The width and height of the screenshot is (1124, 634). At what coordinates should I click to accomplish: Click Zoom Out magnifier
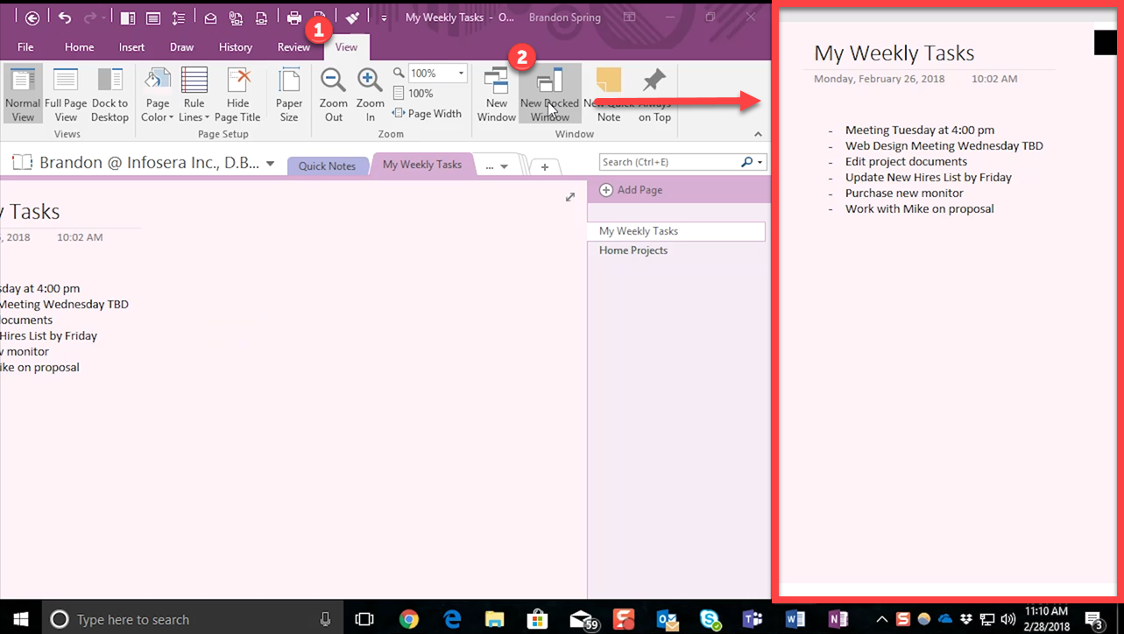(x=334, y=94)
